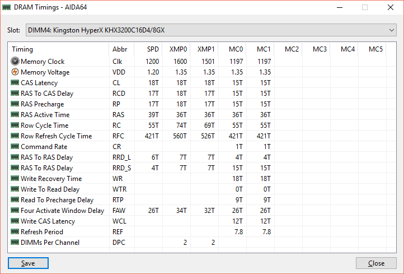Image resolution: width=404 pixels, height=274 pixels.
Task: Select the Row Refresh Cycle Time row
Action: (x=56, y=136)
